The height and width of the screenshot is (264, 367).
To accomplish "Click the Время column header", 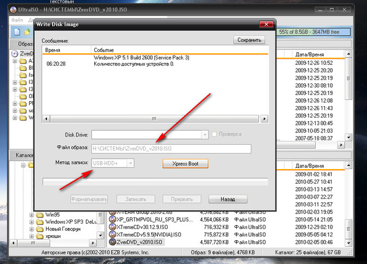I will [x=67, y=50].
